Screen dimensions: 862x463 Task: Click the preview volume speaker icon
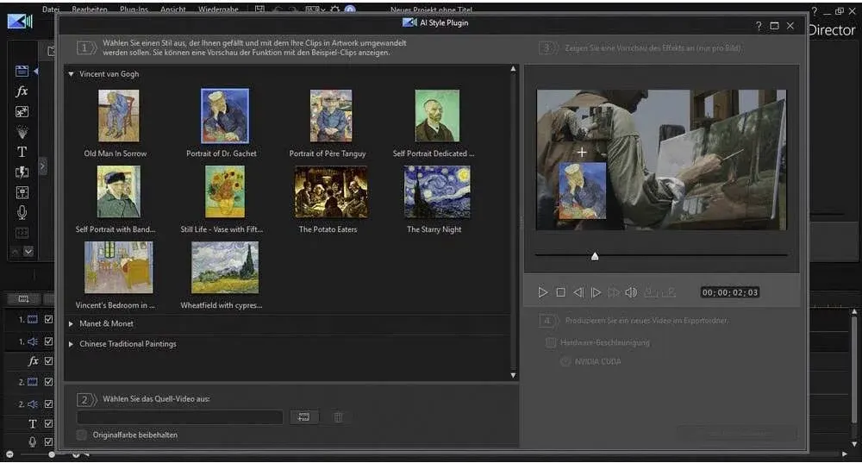point(631,292)
